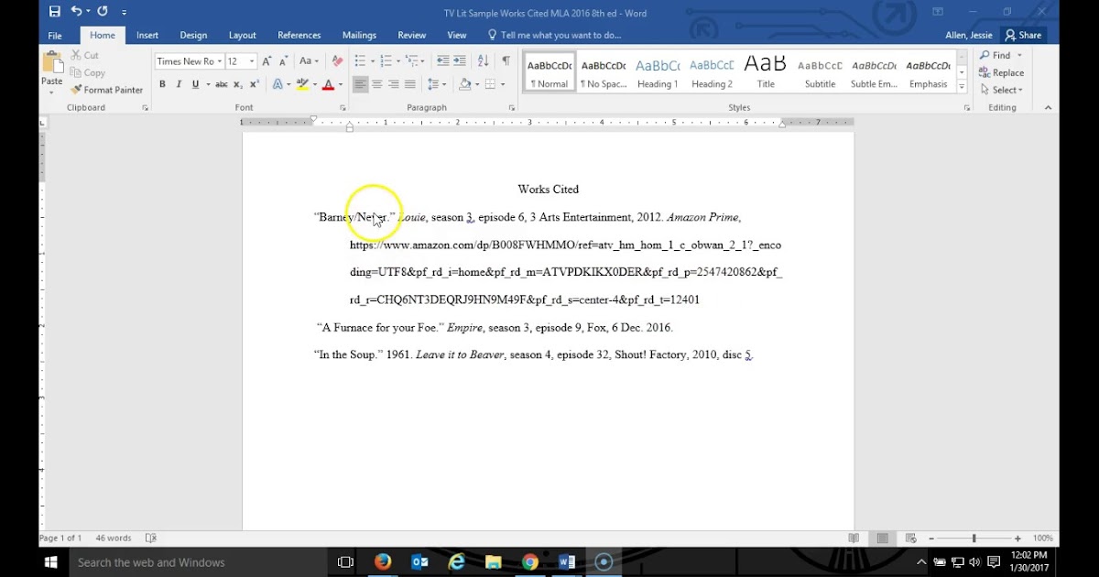Apply superscript formatting
1099x577 pixels.
tap(255, 84)
